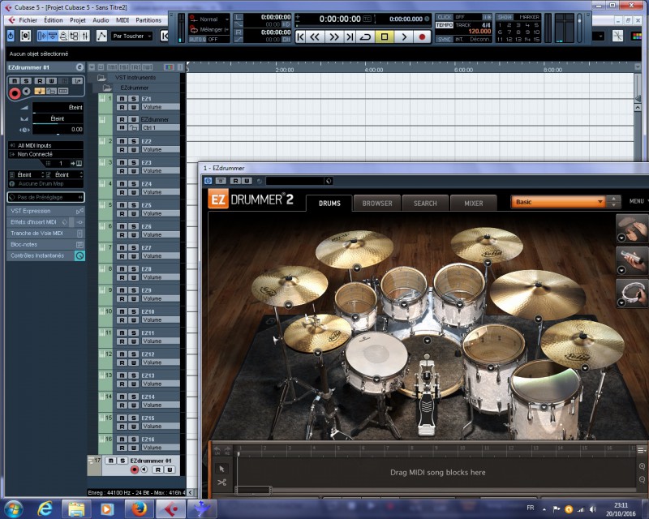This screenshot has height=519, width=649.
Task: Open the Non Connecté output dropdown
Action: coord(46,154)
